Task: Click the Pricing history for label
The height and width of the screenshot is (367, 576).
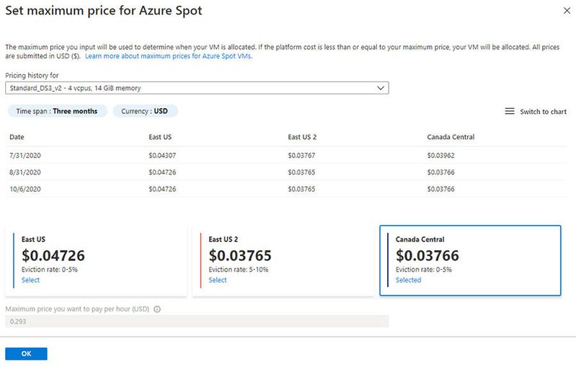Action: point(32,75)
